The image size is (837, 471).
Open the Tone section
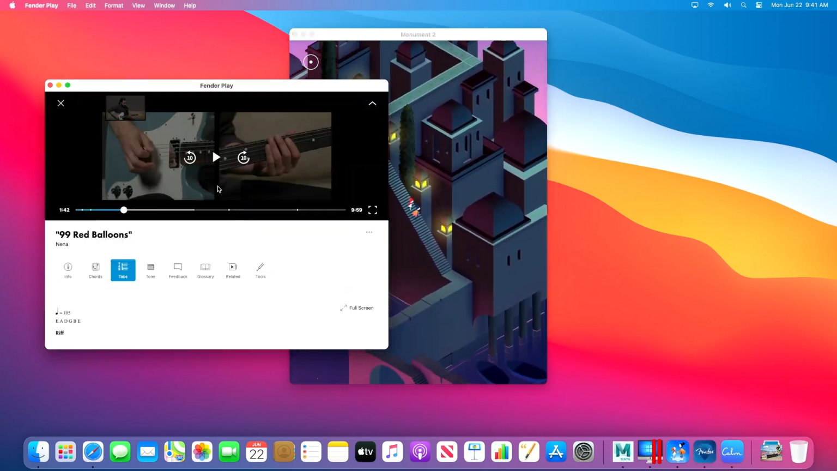[150, 270]
